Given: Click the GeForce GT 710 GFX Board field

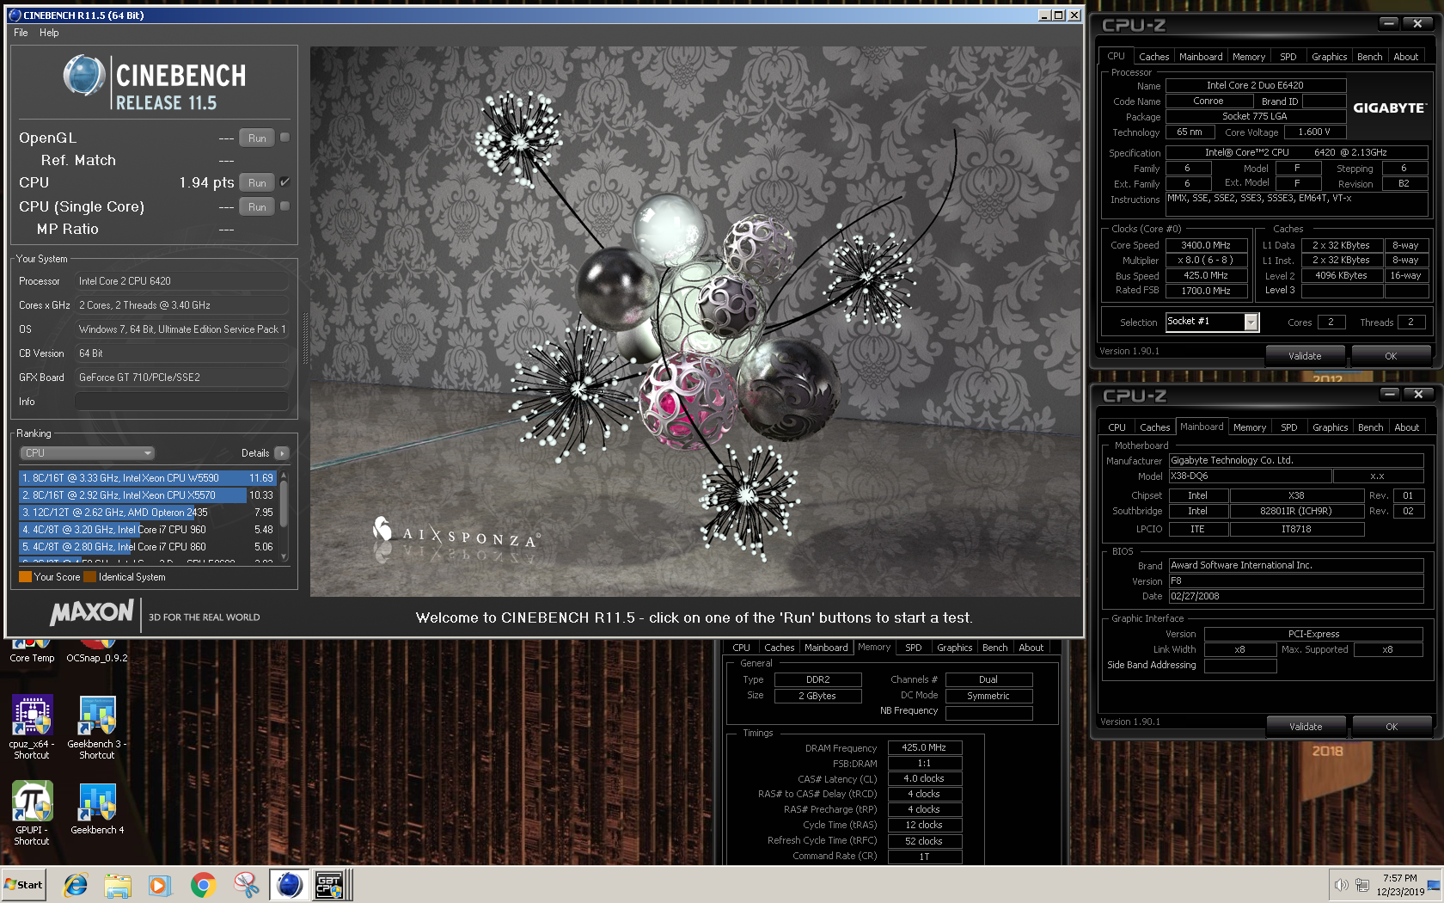Looking at the screenshot, I should coord(181,378).
